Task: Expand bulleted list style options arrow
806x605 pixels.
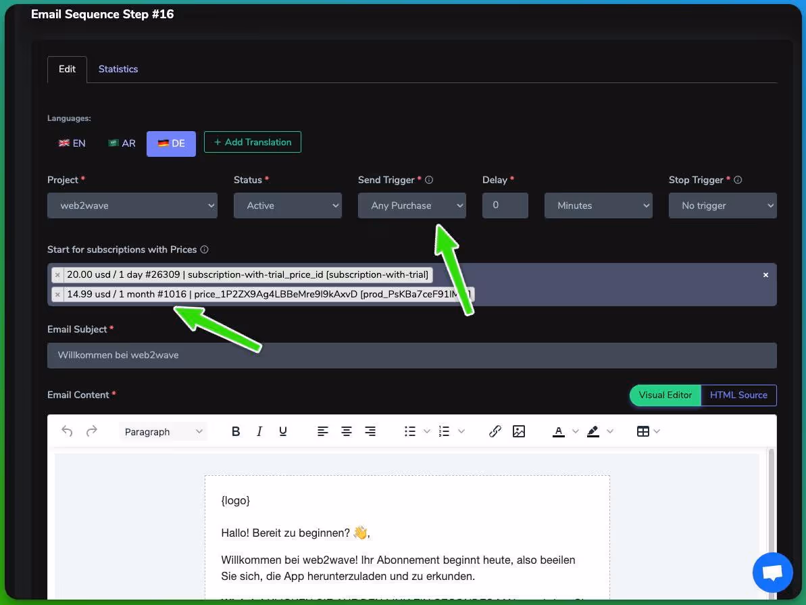Action: pyautogui.click(x=426, y=431)
